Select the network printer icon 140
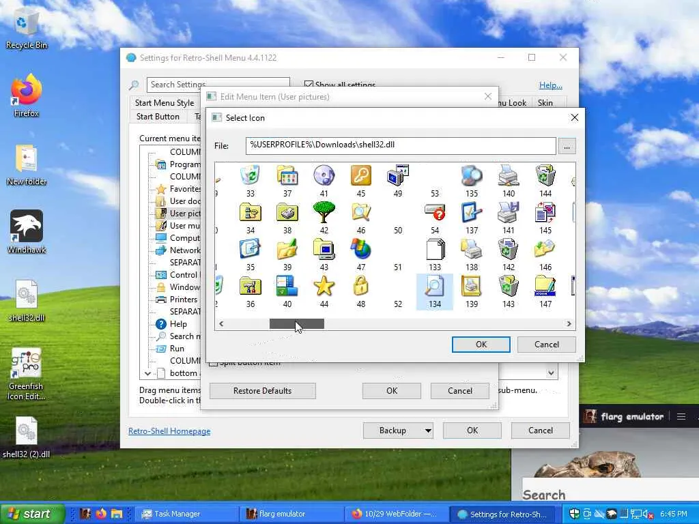 click(x=509, y=175)
